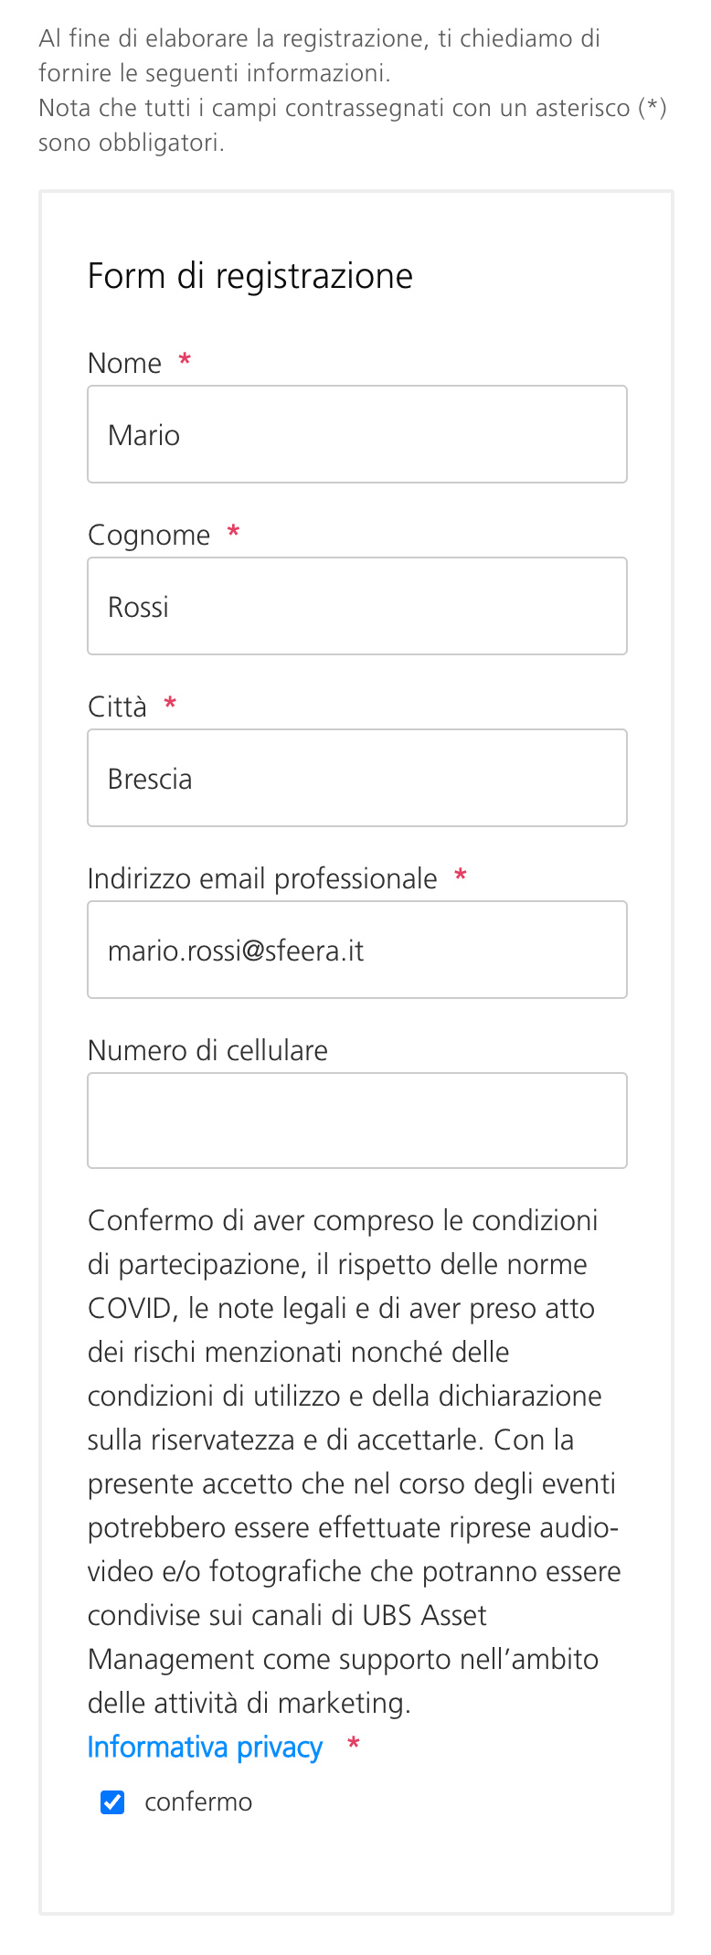Click the "Città" field label
The height and width of the screenshot is (1955, 711).
pos(117,707)
